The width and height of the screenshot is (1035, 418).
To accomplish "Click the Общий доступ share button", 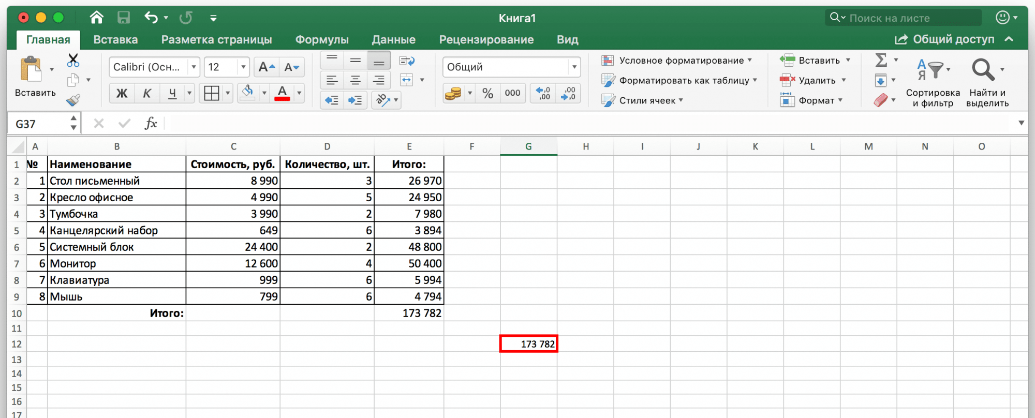I will coord(944,39).
